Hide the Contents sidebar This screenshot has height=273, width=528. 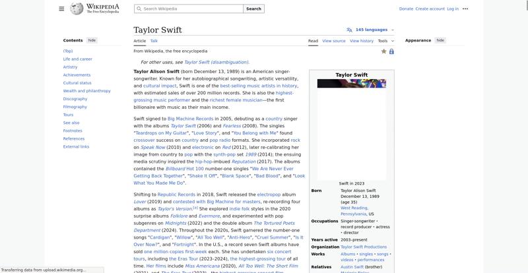[x=92, y=40]
